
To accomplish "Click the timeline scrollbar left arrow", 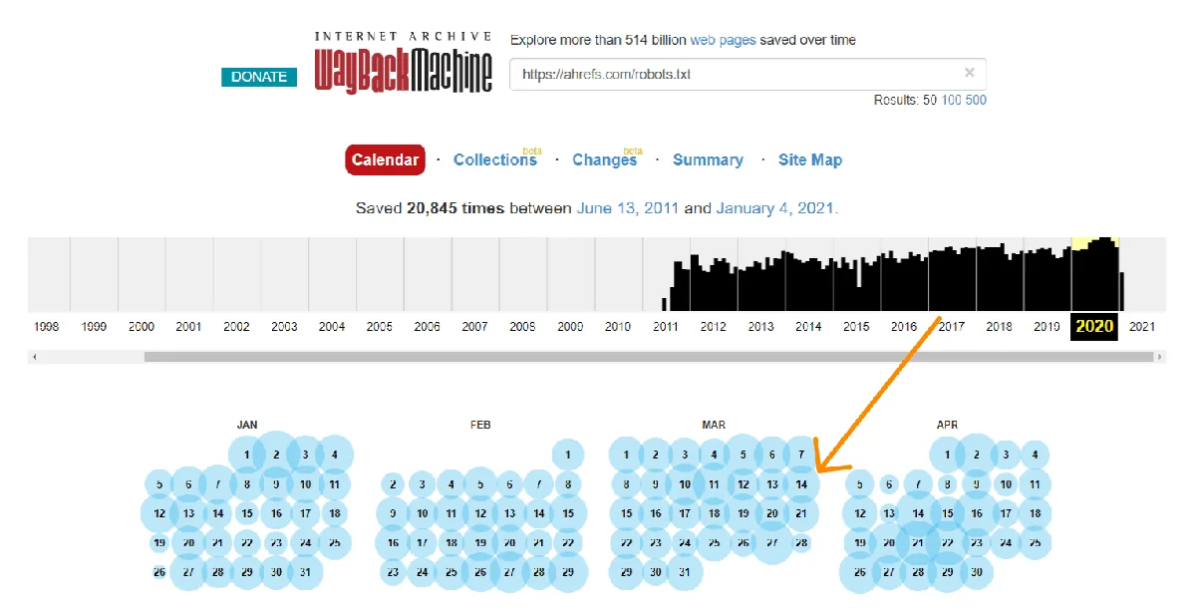I will 36,356.
